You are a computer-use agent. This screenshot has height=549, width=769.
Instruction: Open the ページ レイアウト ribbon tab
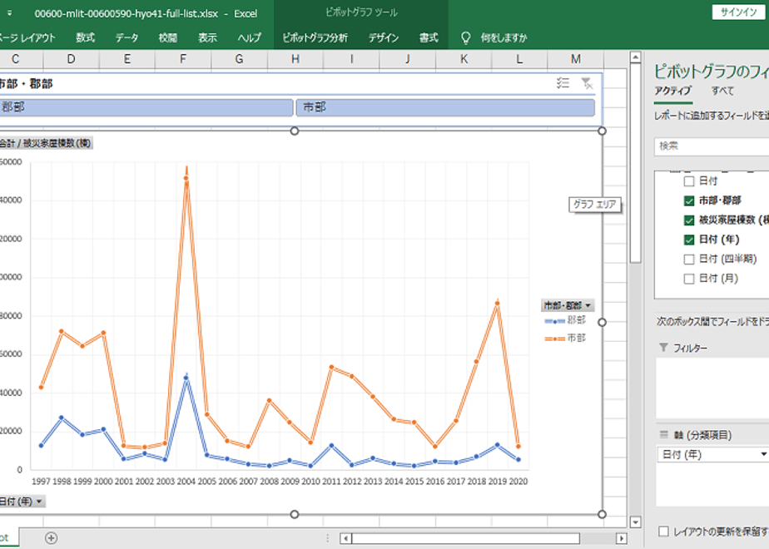point(27,37)
